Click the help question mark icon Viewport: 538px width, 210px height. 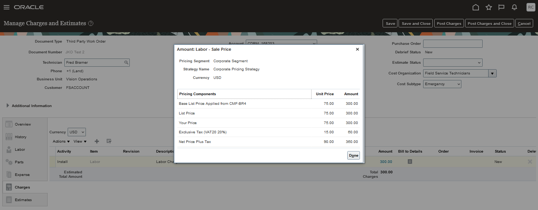pyautogui.click(x=91, y=23)
